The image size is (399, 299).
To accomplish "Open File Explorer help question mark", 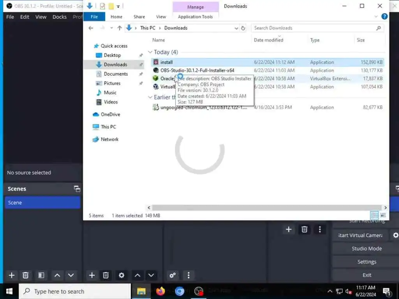I will tap(384, 16).
